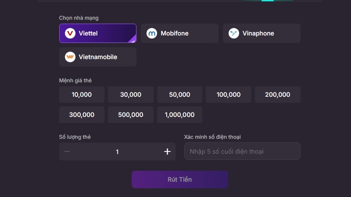The image size is (351, 197).
Task: Increase card quantity with plus icon
Action: coord(167,151)
